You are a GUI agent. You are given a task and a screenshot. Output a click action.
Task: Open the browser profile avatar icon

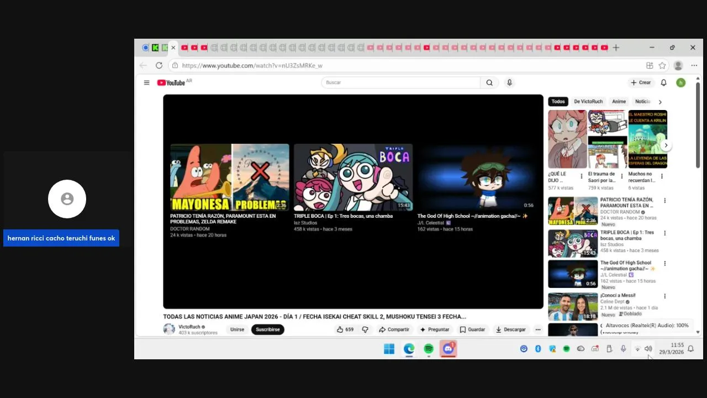coord(678,65)
